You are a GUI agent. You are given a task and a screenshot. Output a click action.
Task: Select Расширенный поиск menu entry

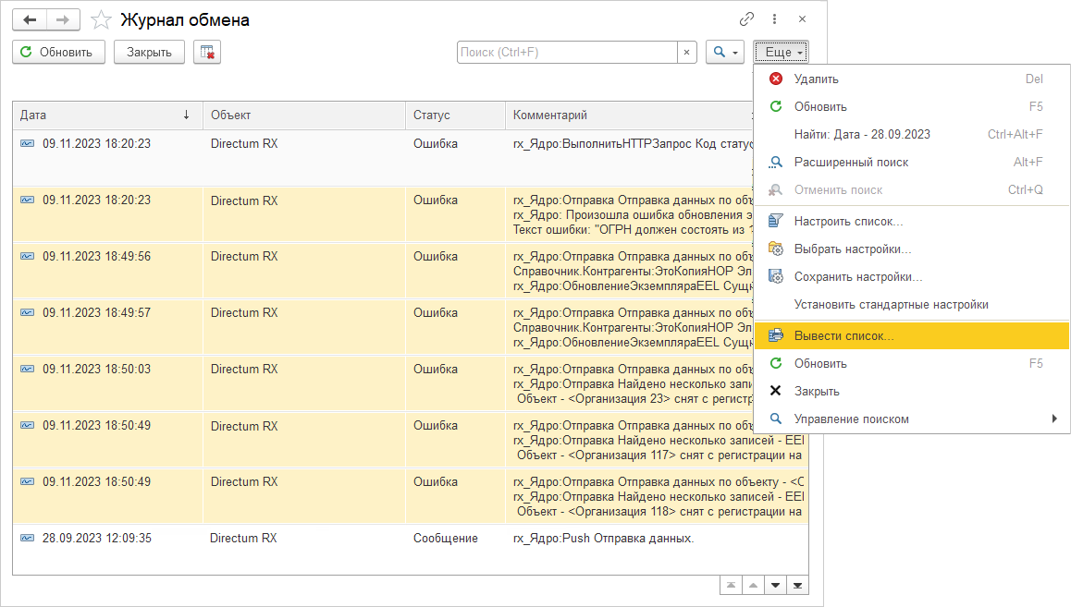tap(851, 163)
